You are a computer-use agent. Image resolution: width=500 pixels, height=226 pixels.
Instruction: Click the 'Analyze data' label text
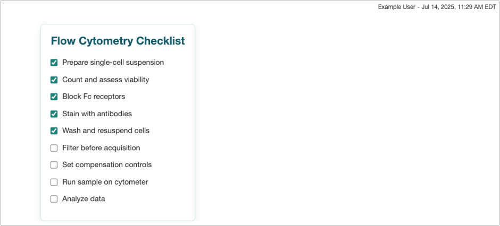click(x=84, y=199)
